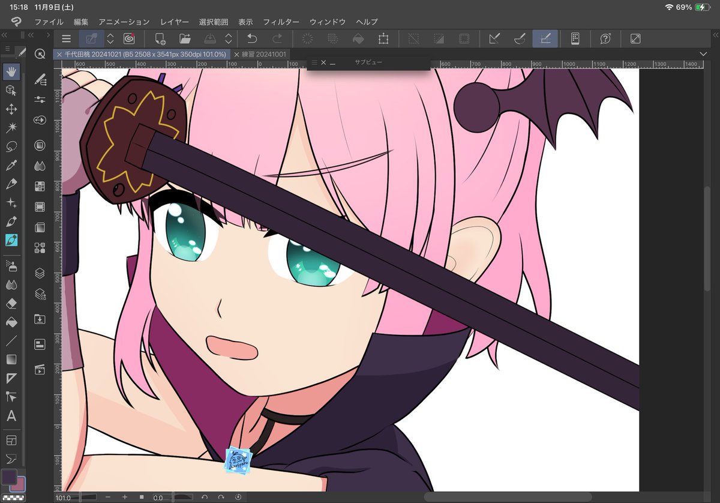Toggle the highlighted pen-edit command bar button
Image resolution: width=720 pixels, height=503 pixels.
click(91, 39)
